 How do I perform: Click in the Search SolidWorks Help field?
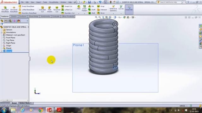click(170, 2)
